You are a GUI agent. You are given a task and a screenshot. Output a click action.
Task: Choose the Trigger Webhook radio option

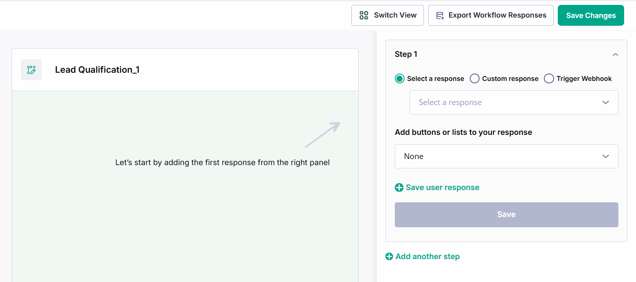(549, 78)
